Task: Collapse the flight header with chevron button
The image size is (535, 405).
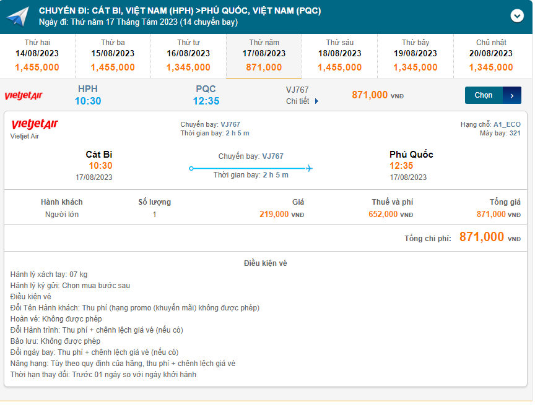Action: pyautogui.click(x=516, y=16)
